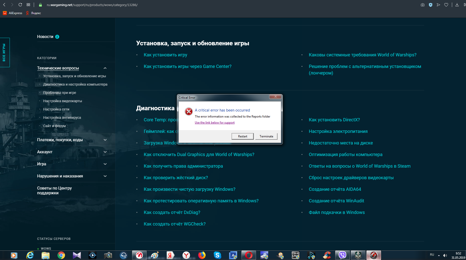Image resolution: width=466 pixels, height=260 pixels.
Task: Click Terminate in the Critical Error dialog
Action: point(266,136)
